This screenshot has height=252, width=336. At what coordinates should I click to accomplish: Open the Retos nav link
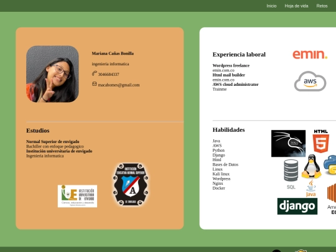(322, 6)
